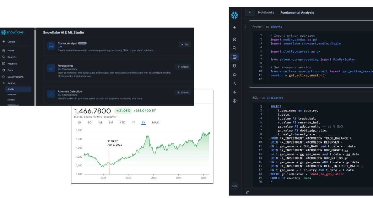Open the Python language dropdown on the imports cell
Screen dimensions: 373x198
(x=258, y=27)
